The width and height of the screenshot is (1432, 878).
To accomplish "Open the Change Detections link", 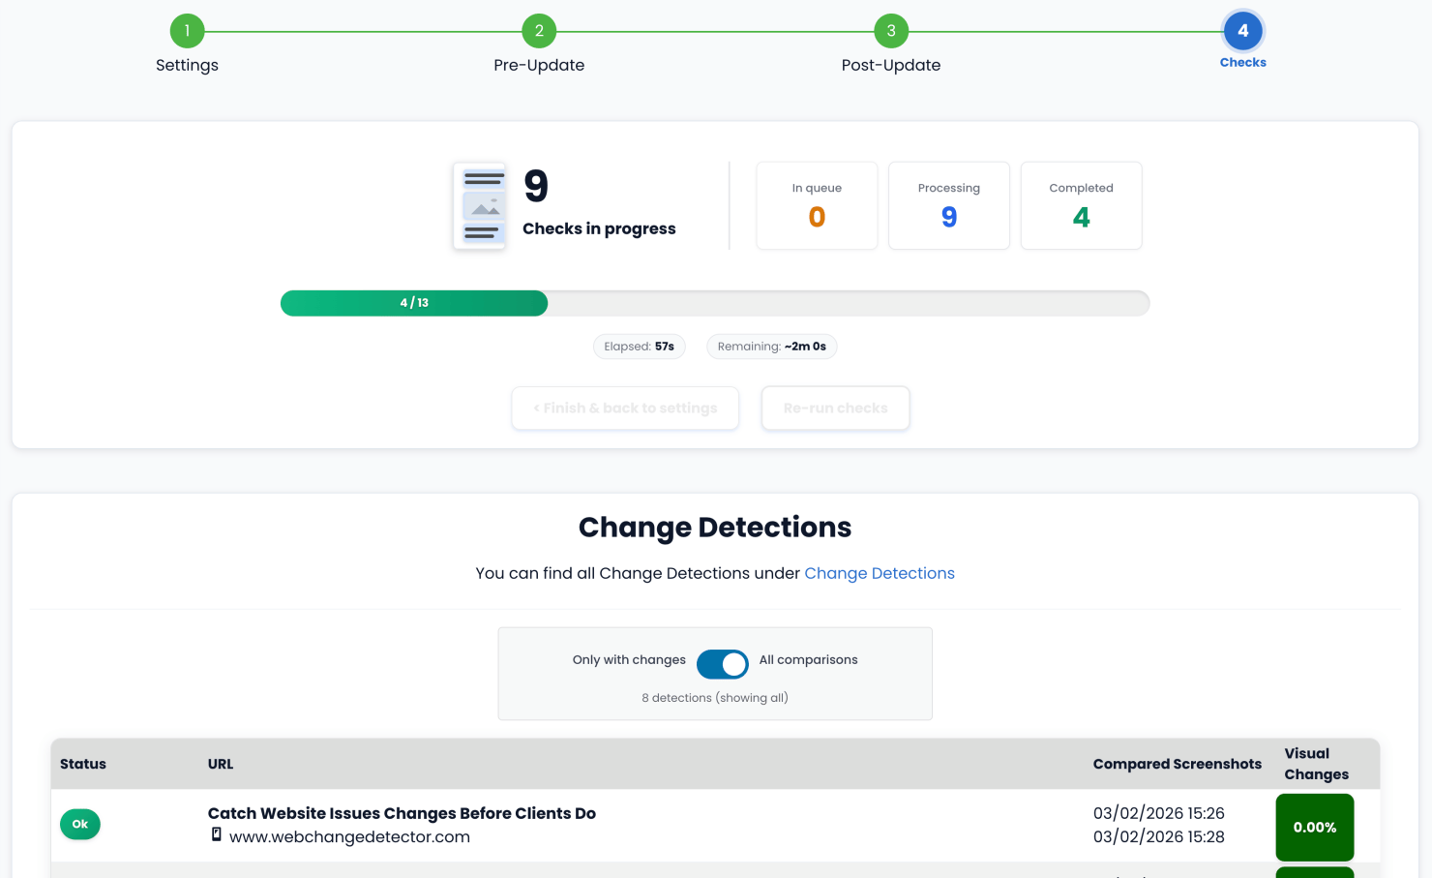I will 879,573.
